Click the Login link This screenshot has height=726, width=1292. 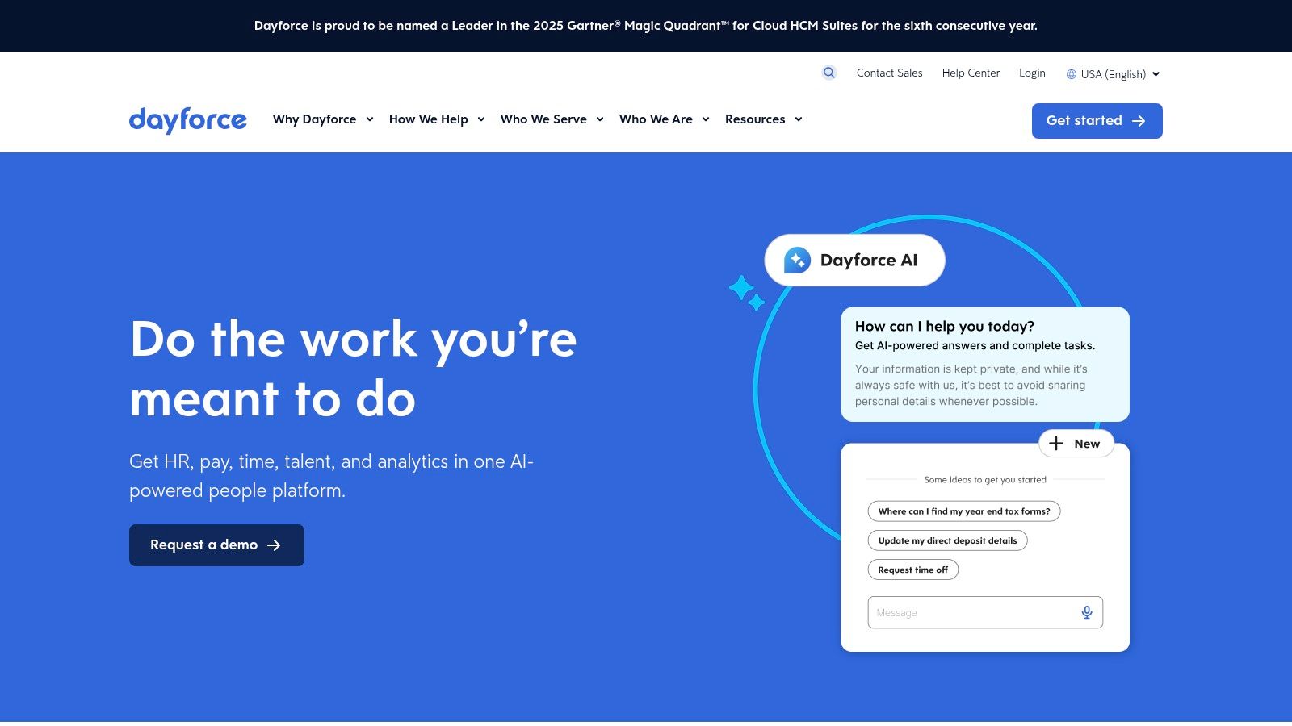(x=1032, y=73)
